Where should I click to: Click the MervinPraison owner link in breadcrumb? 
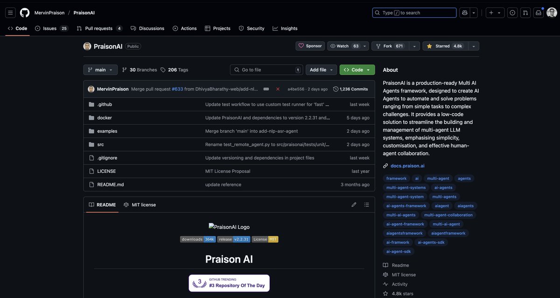(x=49, y=13)
